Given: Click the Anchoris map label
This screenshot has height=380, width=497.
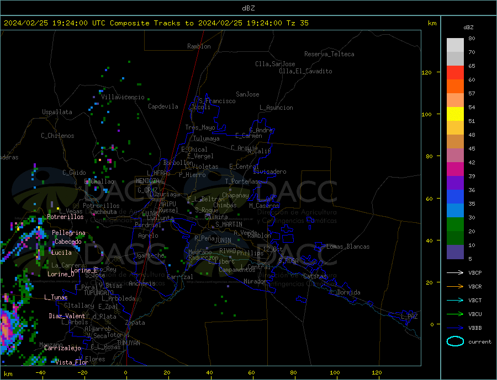Looking at the screenshot, I should (x=142, y=283).
